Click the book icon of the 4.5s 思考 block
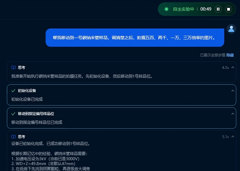 point(14,68)
